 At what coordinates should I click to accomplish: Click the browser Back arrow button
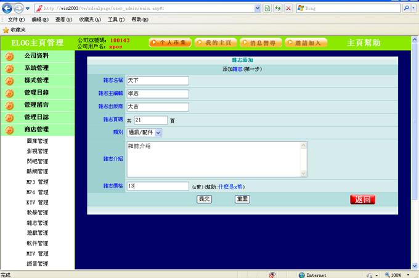click(x=8, y=9)
